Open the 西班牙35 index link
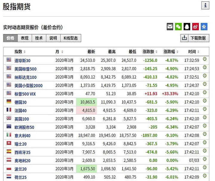This screenshot has height=181, width=215. coord(22,152)
